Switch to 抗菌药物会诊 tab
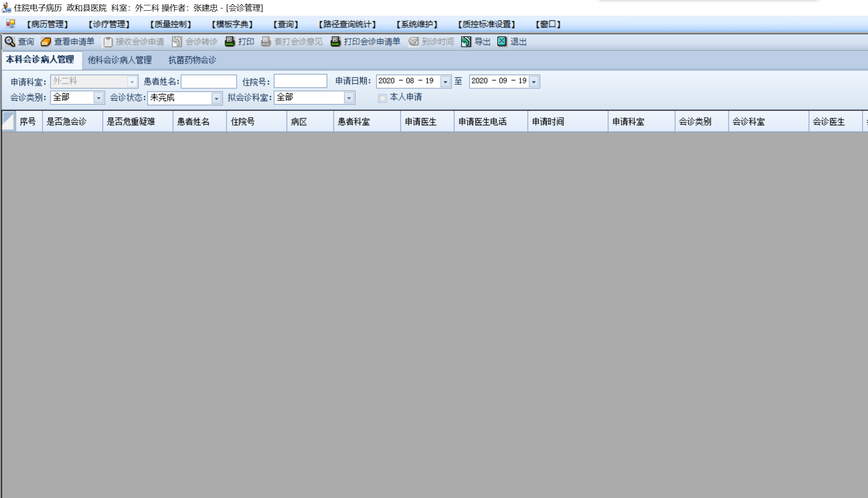 pyautogui.click(x=192, y=60)
